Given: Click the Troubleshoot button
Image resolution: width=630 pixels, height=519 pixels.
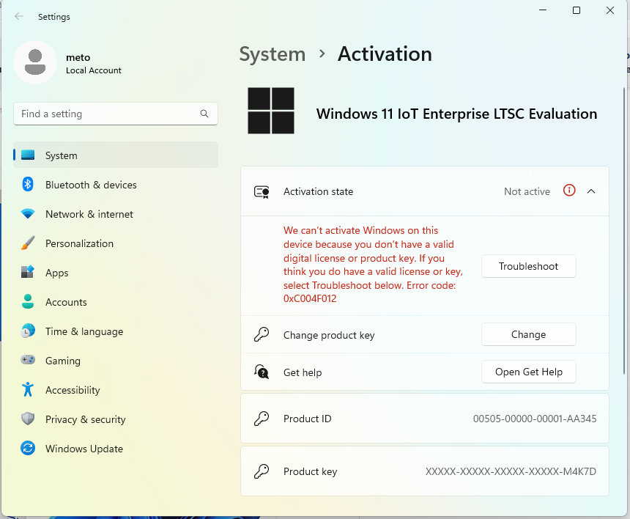Looking at the screenshot, I should pyautogui.click(x=528, y=266).
